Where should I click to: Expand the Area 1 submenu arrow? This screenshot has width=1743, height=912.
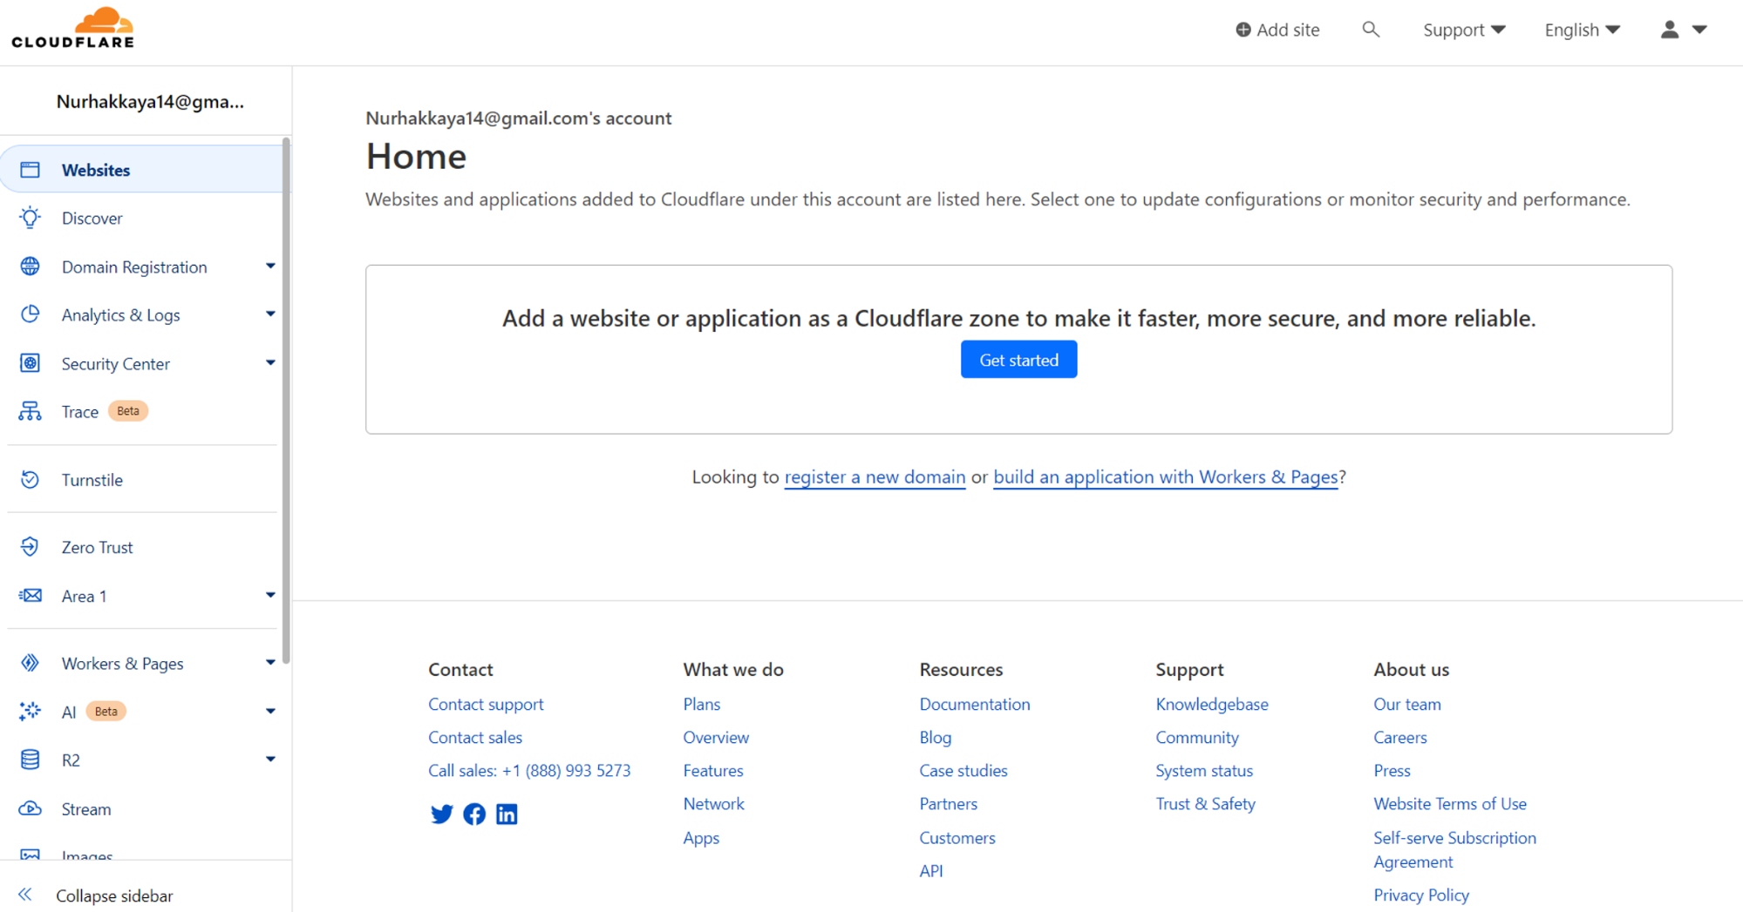point(270,595)
